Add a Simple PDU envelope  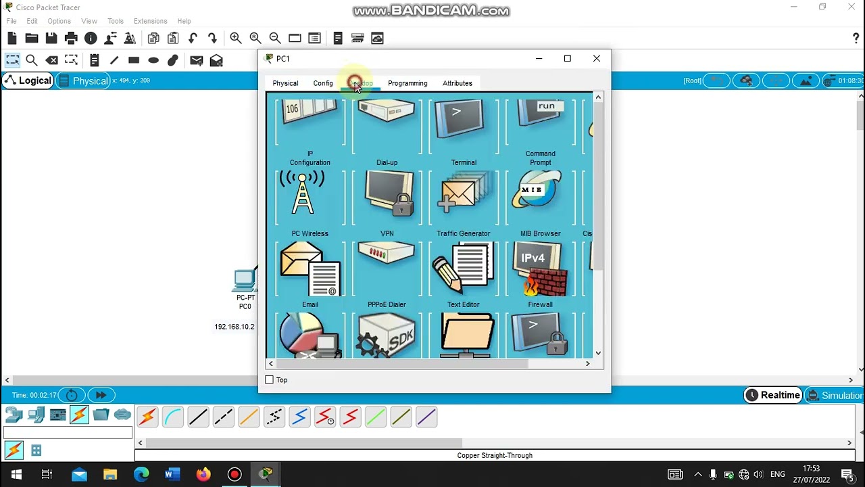click(x=197, y=60)
